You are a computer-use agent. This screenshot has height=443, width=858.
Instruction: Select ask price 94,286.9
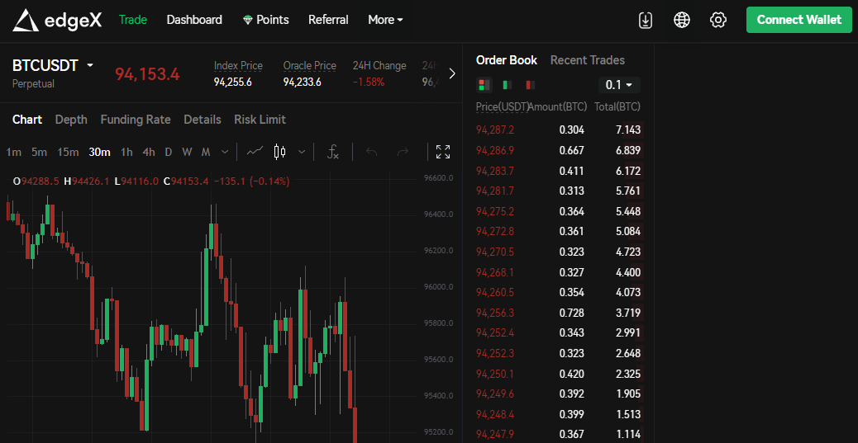(495, 150)
